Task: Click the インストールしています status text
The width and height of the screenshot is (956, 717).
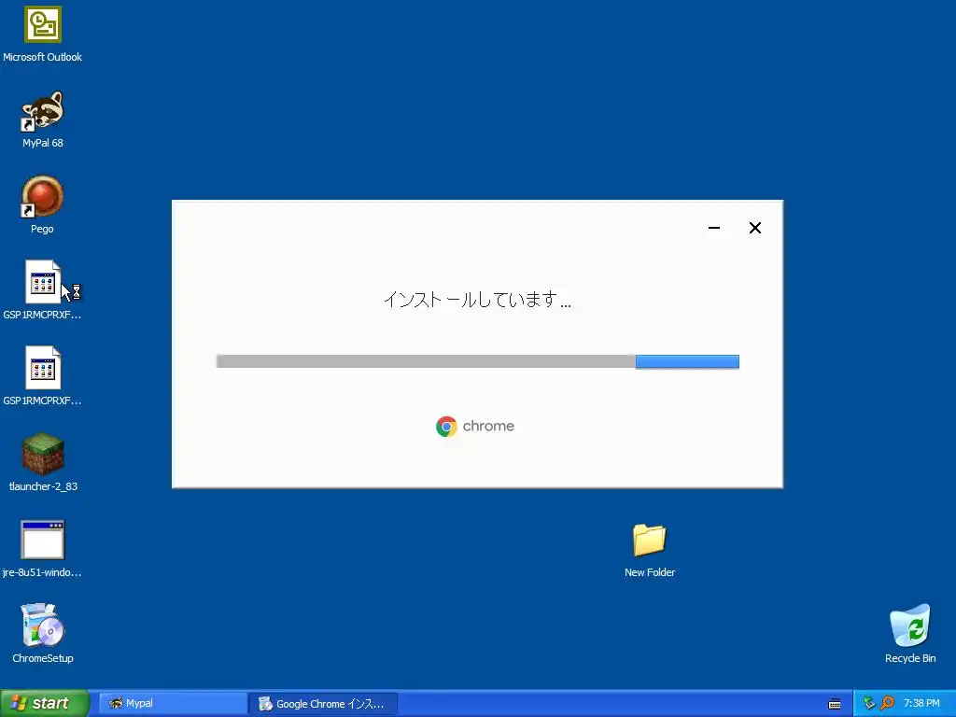Action: 477,300
